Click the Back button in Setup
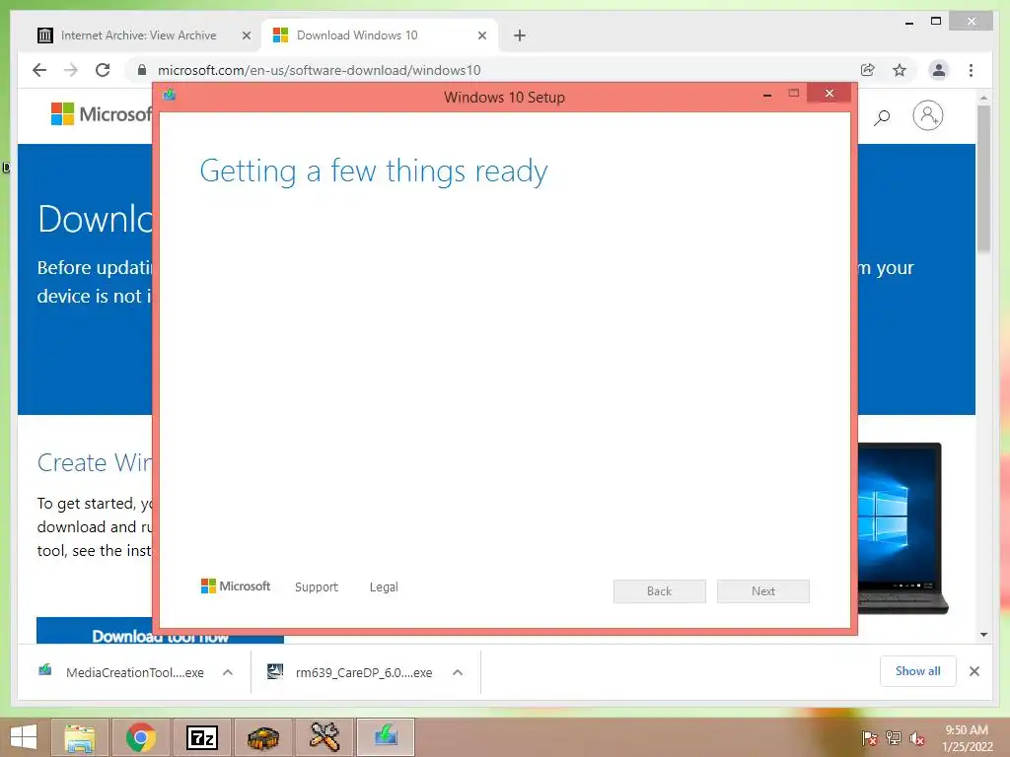The image size is (1010, 757). 659,591
